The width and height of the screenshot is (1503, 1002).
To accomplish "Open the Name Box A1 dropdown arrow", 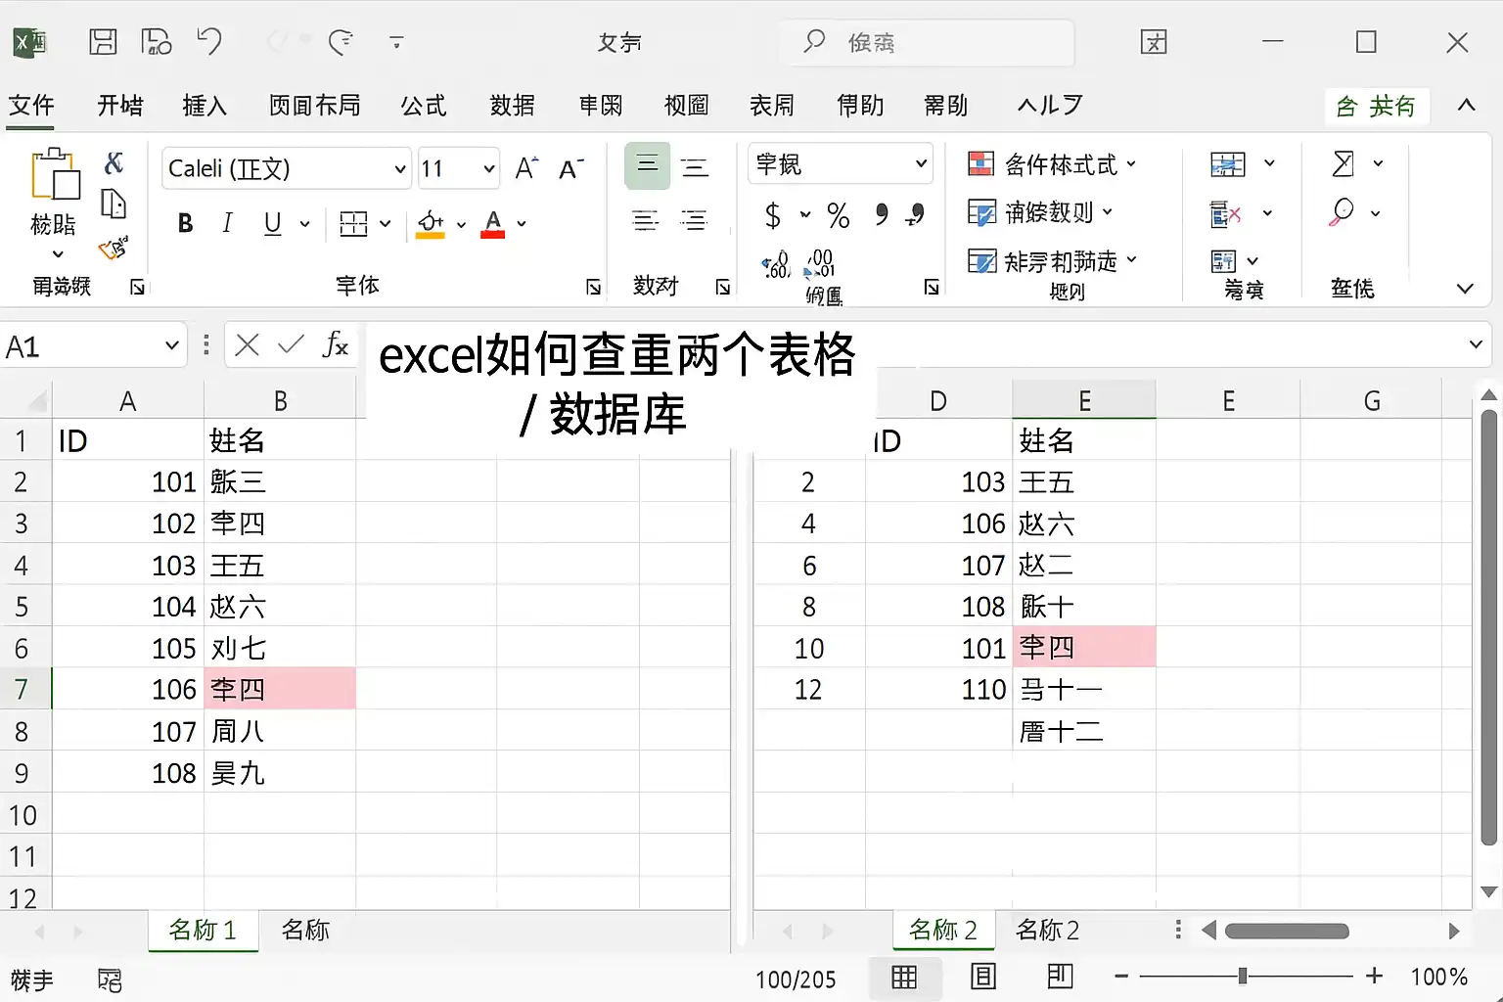I will [x=171, y=345].
